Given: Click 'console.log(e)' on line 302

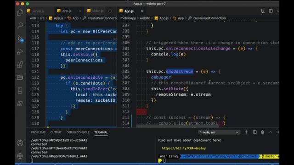Looking at the screenshot, I should point(169,54).
